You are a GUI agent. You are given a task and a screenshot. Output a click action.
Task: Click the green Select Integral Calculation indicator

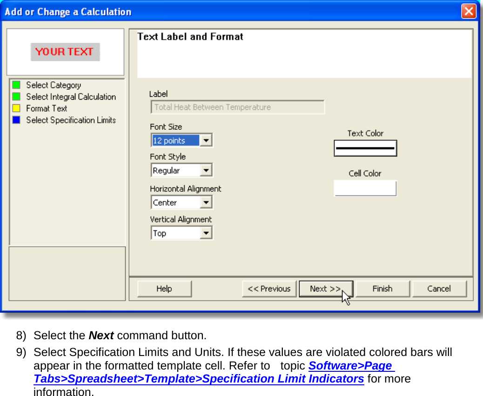tap(16, 96)
